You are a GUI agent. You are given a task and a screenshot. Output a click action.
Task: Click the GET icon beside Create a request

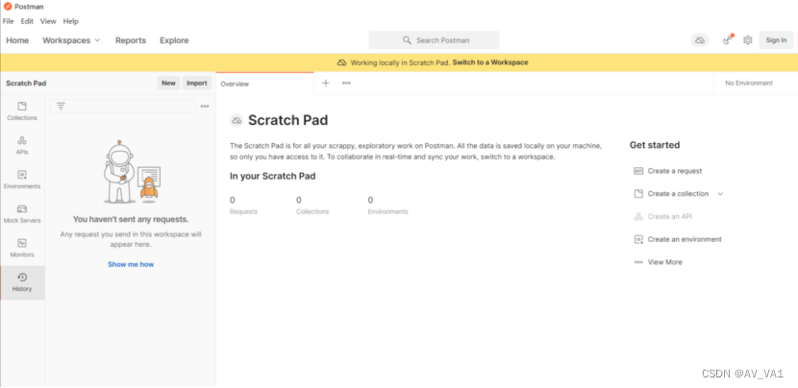(638, 171)
